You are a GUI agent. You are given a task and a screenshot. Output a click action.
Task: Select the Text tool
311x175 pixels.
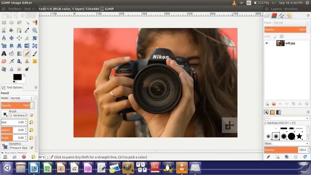click(4, 53)
